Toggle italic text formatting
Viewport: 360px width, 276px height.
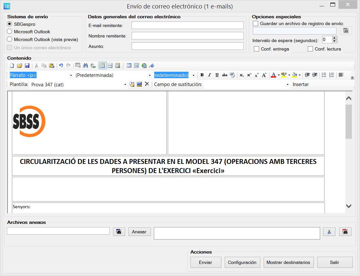coord(209,75)
